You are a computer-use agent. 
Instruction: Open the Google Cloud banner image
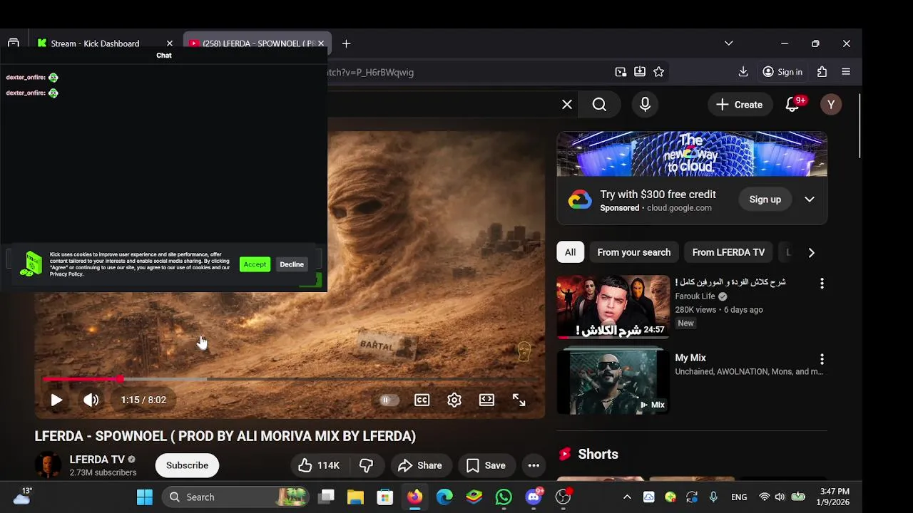(692, 154)
